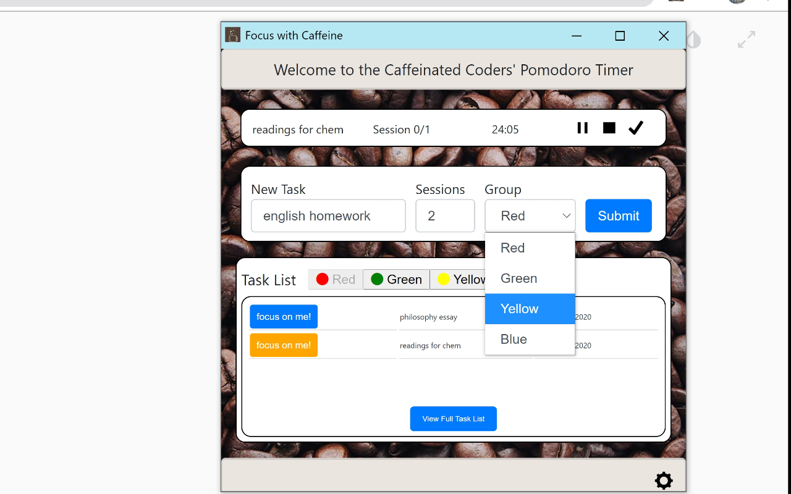This screenshot has height=494, width=791.
Task: Click the contrast half-circle icon near the window
Action: click(x=693, y=39)
